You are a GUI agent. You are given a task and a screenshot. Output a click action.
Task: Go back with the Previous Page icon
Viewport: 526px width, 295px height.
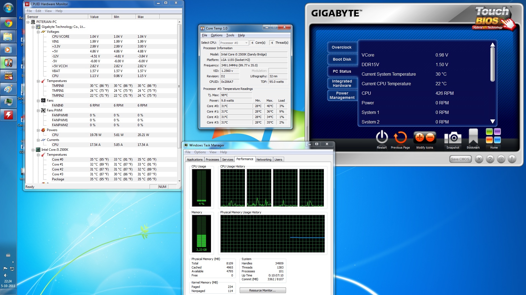tap(400, 137)
